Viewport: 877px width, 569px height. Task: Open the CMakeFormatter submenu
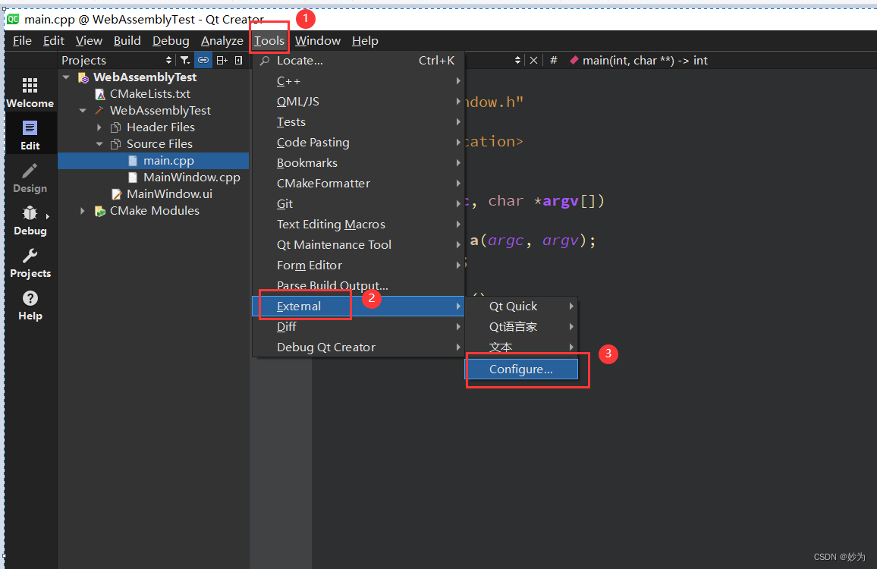(358, 184)
